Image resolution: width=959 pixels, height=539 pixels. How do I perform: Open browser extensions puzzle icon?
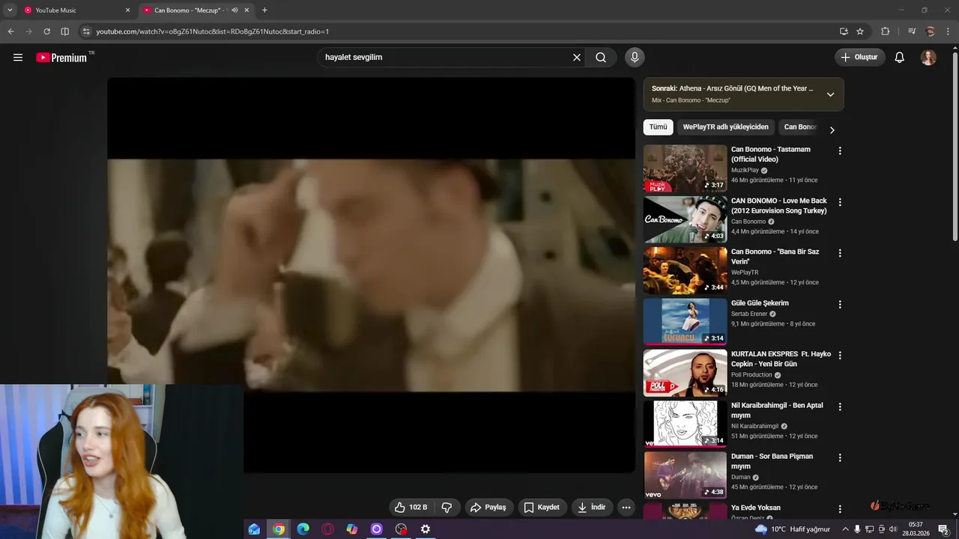(x=885, y=31)
